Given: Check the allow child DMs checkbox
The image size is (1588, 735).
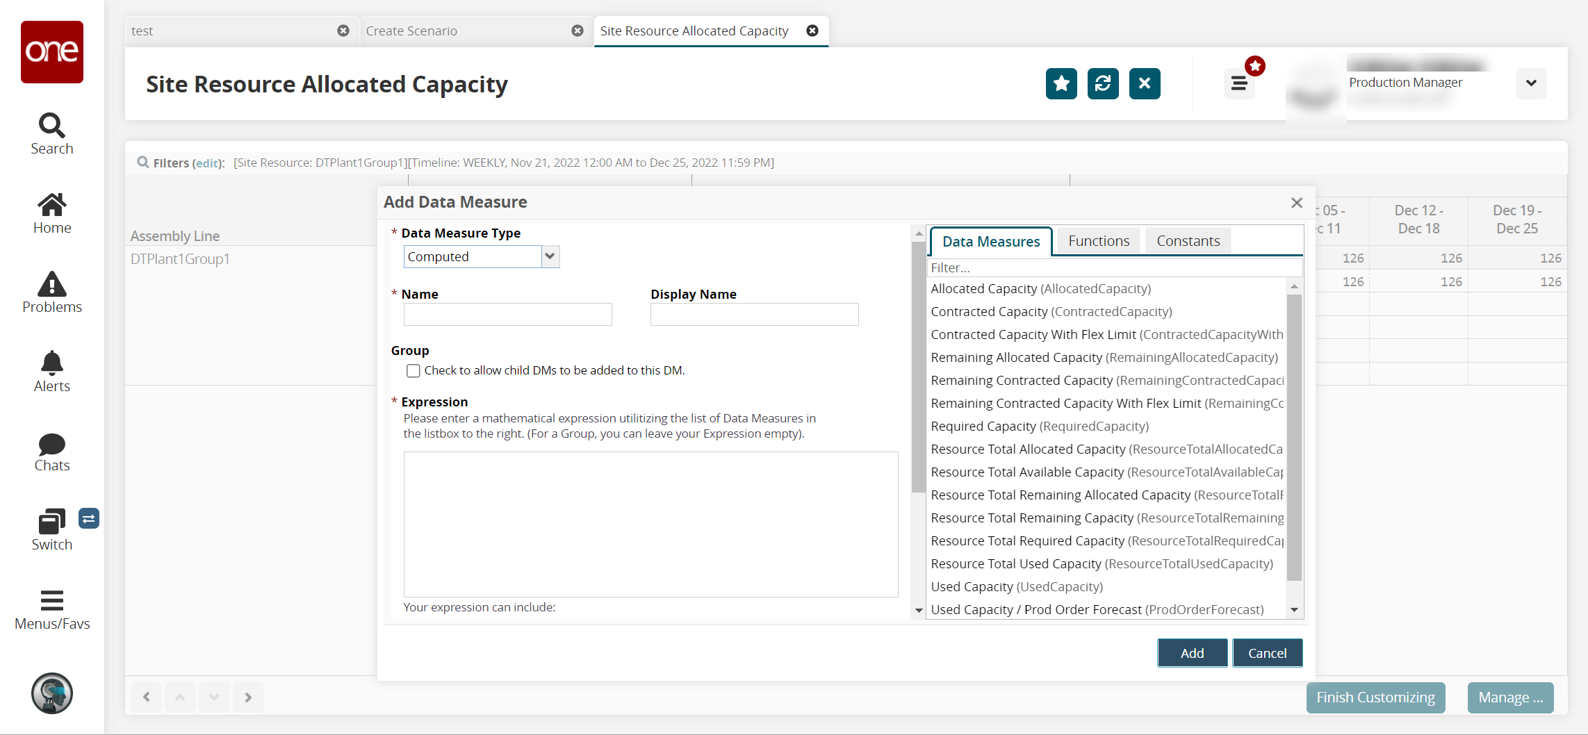Looking at the screenshot, I should (414, 371).
